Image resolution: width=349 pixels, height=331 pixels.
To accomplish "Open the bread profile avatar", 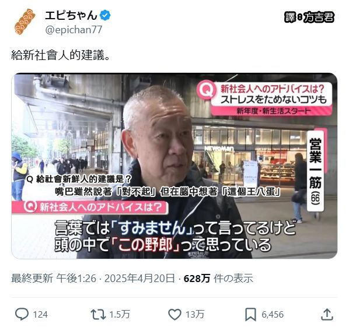I will (25, 22).
